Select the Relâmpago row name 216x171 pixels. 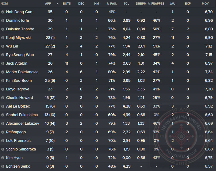[x=17, y=132]
